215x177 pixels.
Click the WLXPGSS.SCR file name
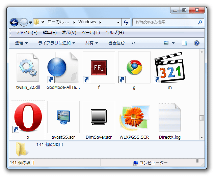click(134, 137)
